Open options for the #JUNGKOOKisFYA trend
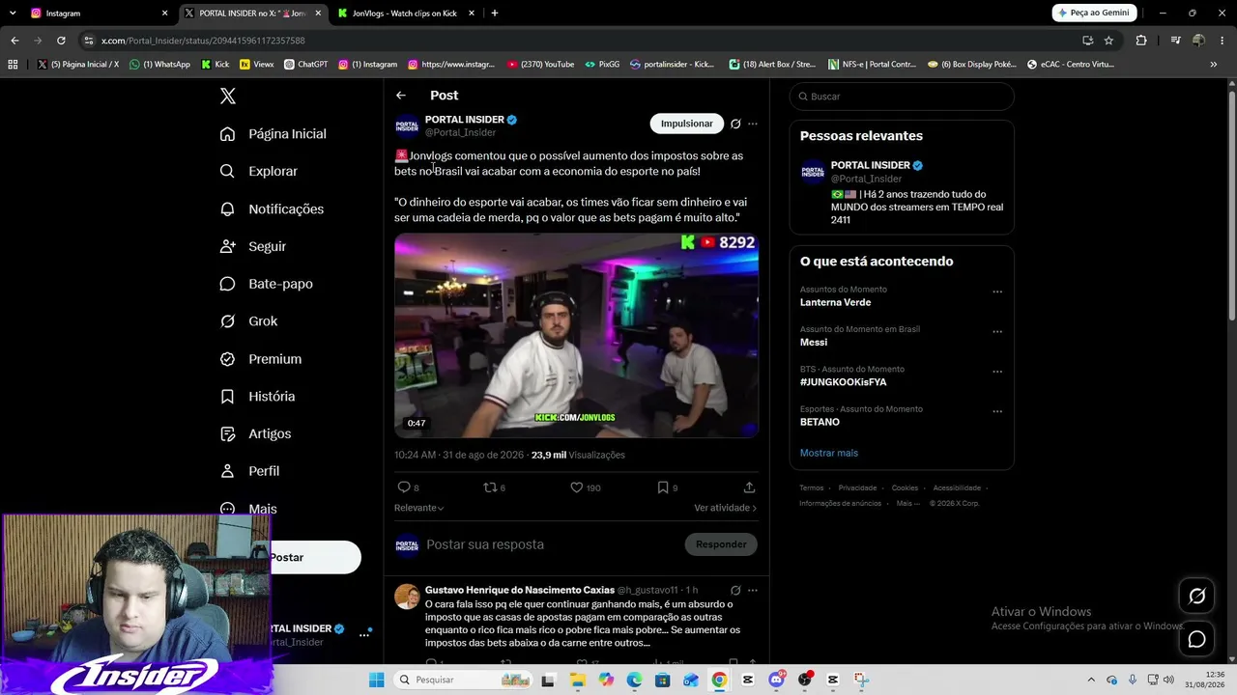This screenshot has height=695, width=1237. pos(997,372)
